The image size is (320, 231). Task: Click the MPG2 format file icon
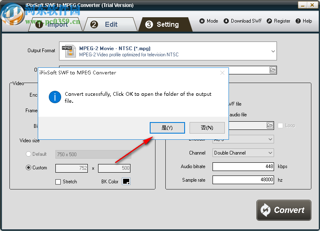69,51
